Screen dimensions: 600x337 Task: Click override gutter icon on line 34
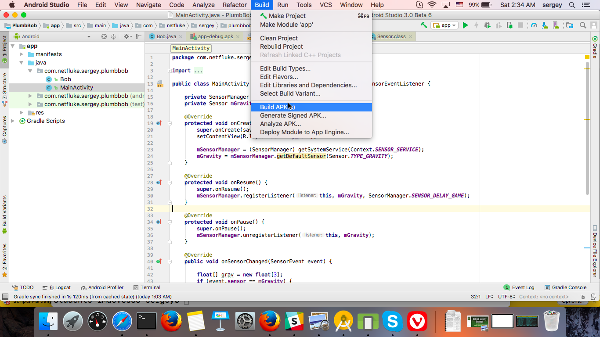159,222
